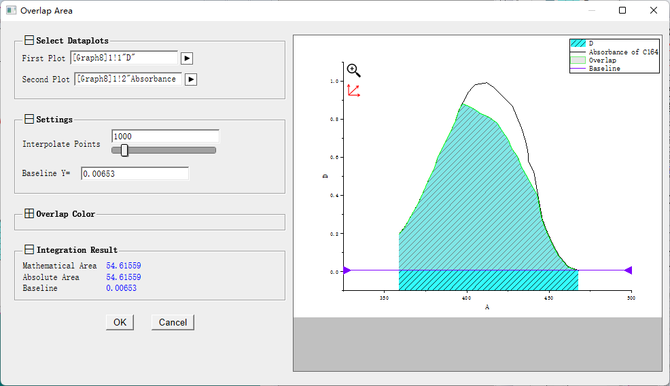This screenshot has width=670, height=386.
Task: Click the gray Overlap legend swatch
Action: (x=578, y=60)
